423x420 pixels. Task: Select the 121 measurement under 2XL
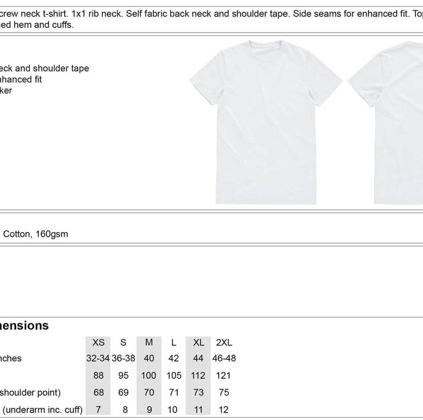point(224,375)
